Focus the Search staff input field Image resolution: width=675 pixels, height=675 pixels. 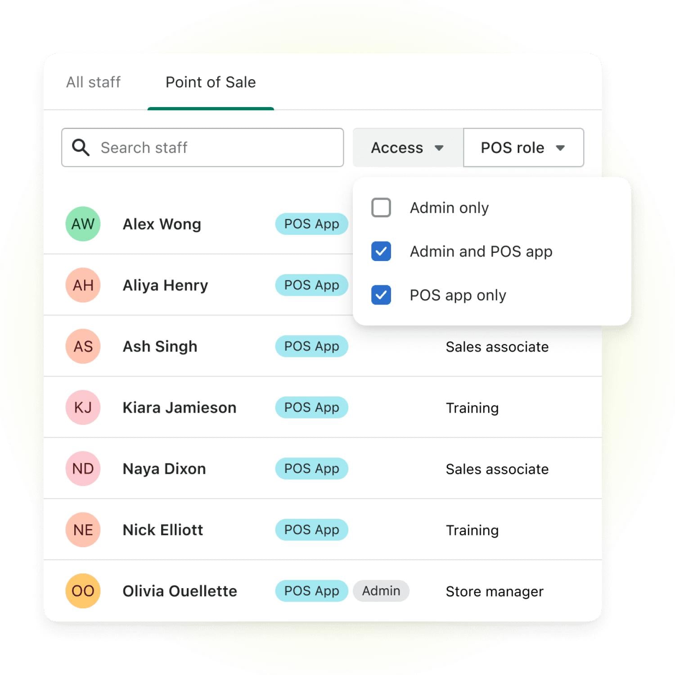click(x=216, y=148)
